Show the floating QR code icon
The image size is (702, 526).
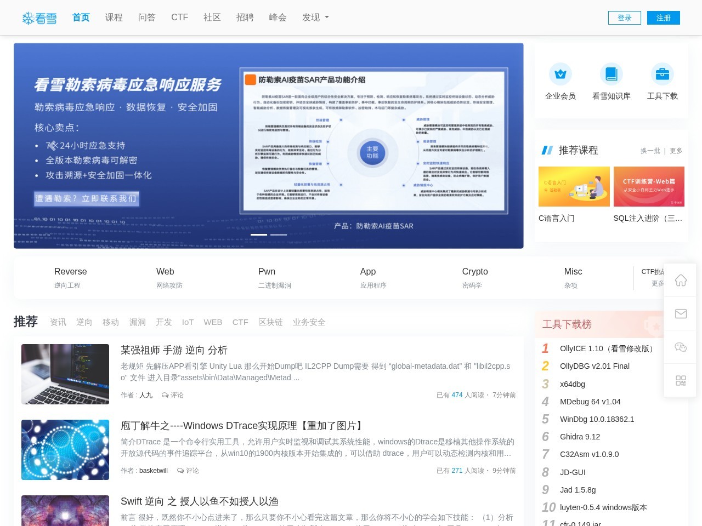(681, 380)
